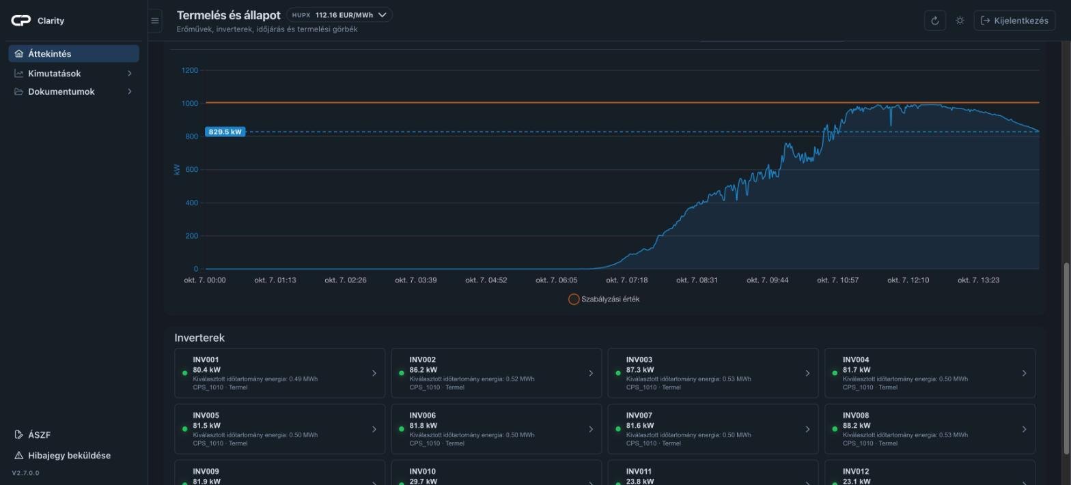Click INV003 power value 87.3 kW

pyautogui.click(x=639, y=370)
